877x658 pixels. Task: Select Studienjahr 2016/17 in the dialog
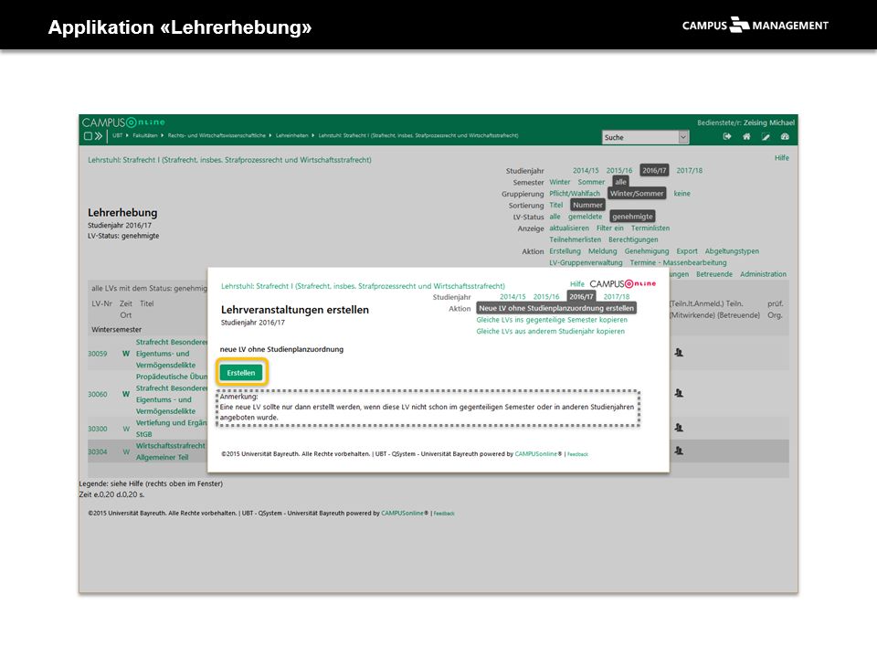click(581, 296)
